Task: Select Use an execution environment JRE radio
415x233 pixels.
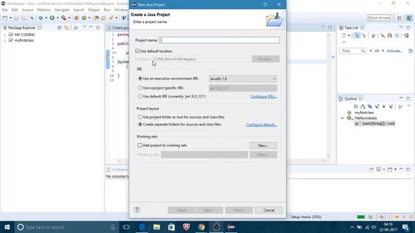Action: tap(140, 78)
